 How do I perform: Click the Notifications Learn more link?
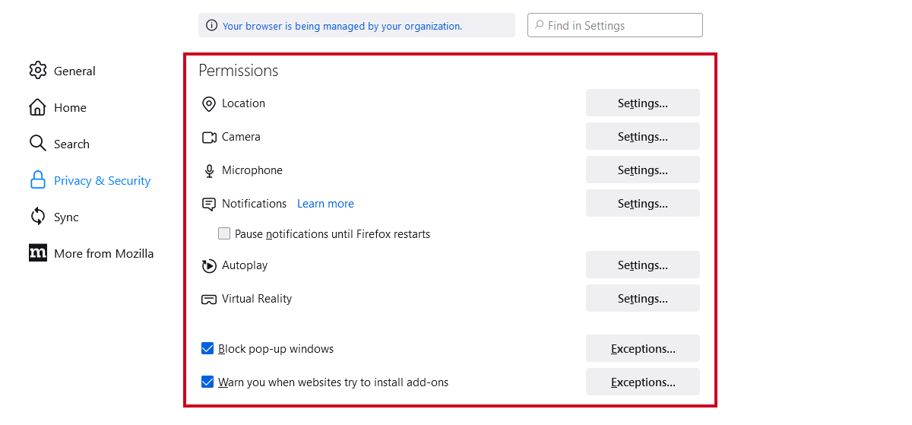tap(325, 204)
